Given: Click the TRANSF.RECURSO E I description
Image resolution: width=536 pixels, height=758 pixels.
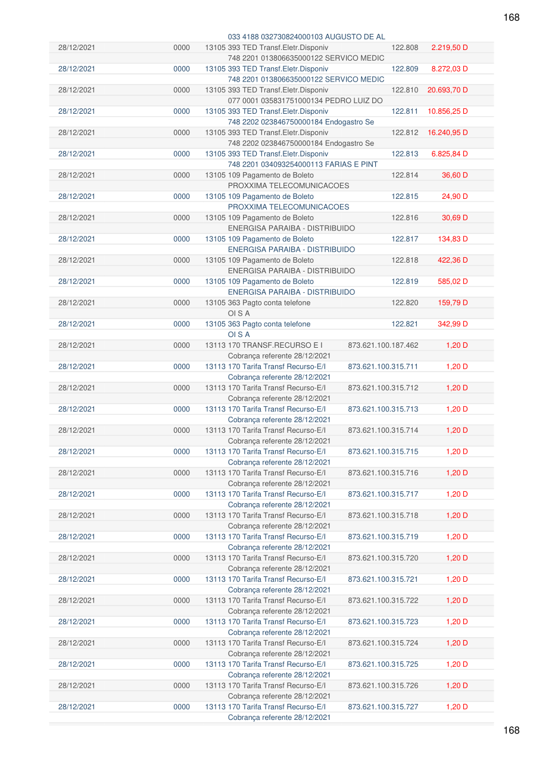Looking at the screenshot, I should tap(264, 345).
